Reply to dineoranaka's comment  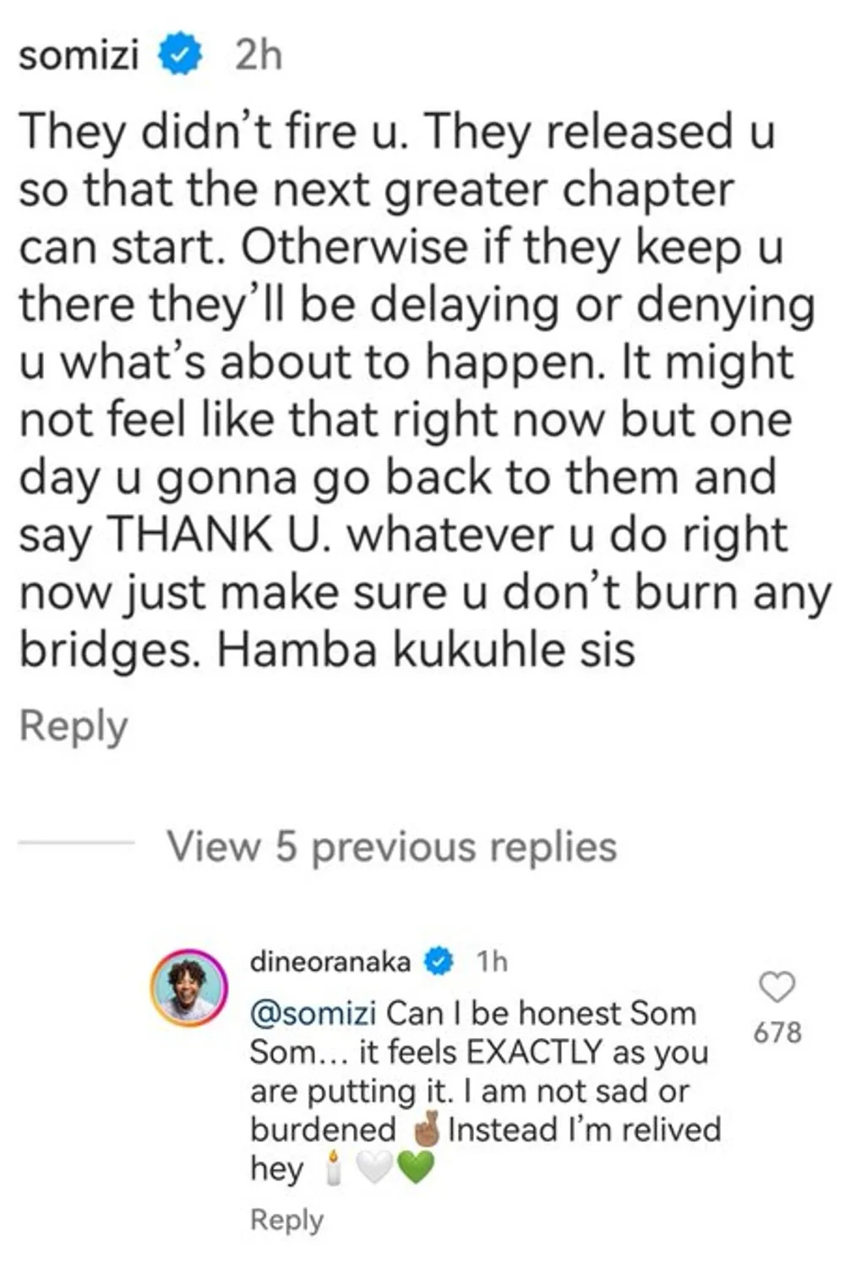pos(286,1220)
